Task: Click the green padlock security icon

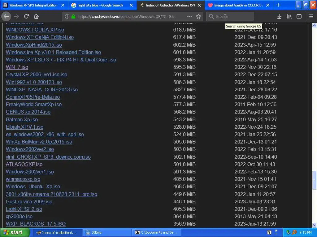Action: pyautogui.click(x=73, y=17)
